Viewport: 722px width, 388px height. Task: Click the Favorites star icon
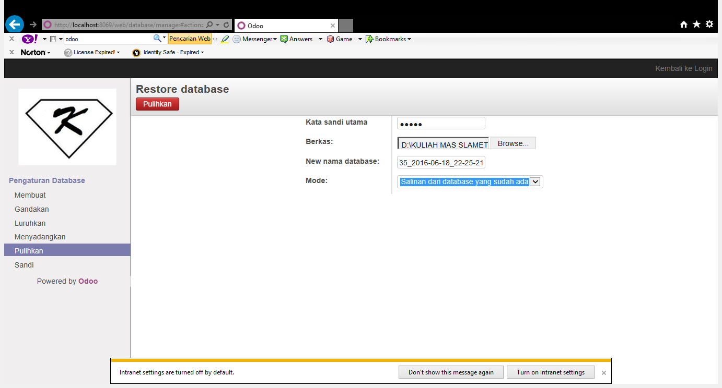click(696, 25)
